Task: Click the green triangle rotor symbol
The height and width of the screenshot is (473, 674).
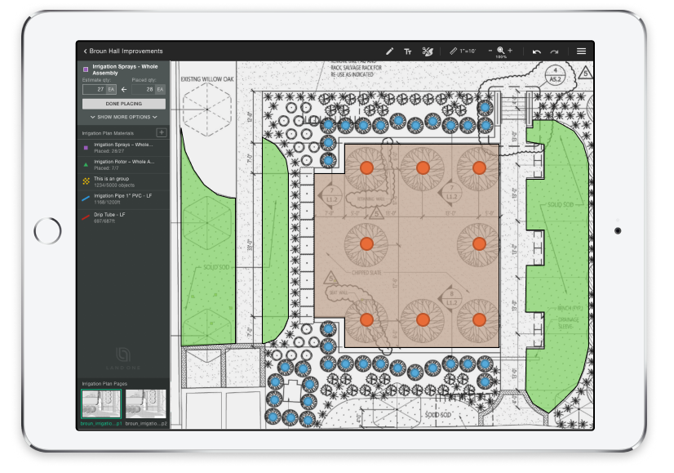Action: click(x=86, y=164)
